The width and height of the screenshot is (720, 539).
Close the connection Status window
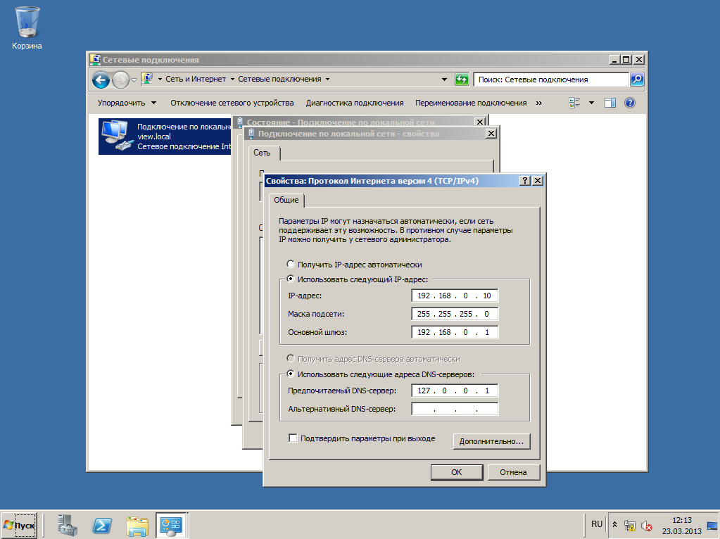tap(480, 122)
